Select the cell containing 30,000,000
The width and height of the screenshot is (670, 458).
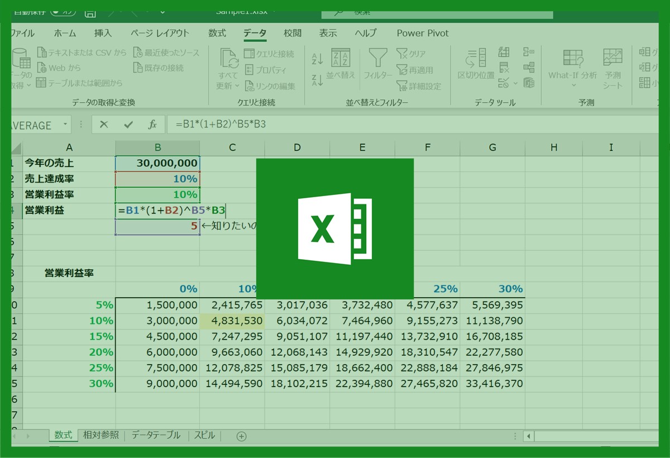point(157,163)
